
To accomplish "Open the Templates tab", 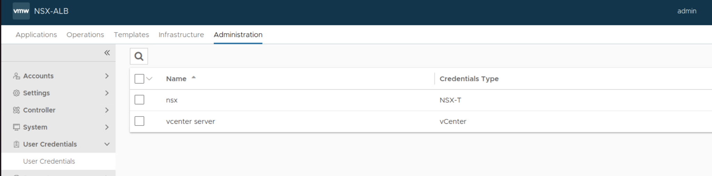I will [x=131, y=35].
